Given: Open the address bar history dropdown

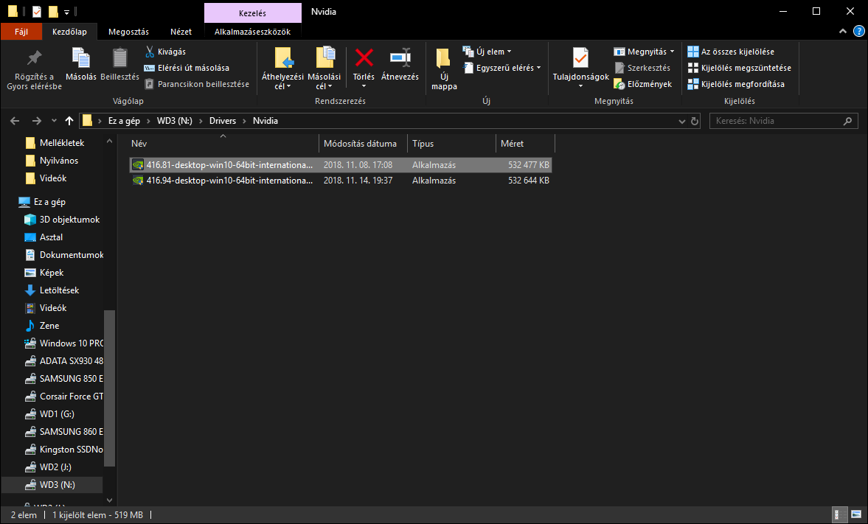Looking at the screenshot, I should click(x=681, y=121).
